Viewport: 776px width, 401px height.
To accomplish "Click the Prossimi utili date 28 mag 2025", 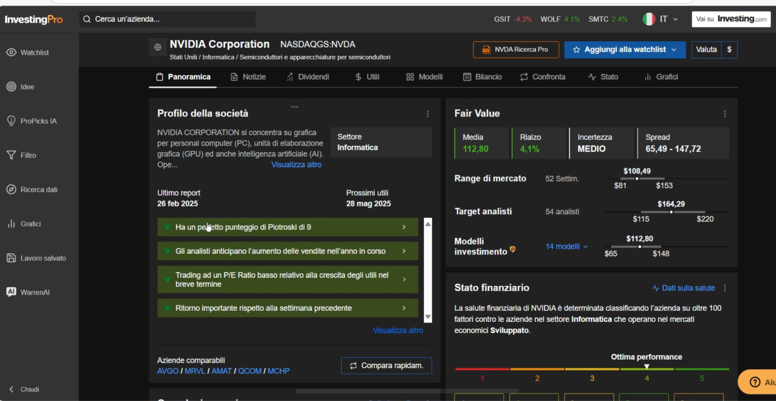I will coord(368,204).
